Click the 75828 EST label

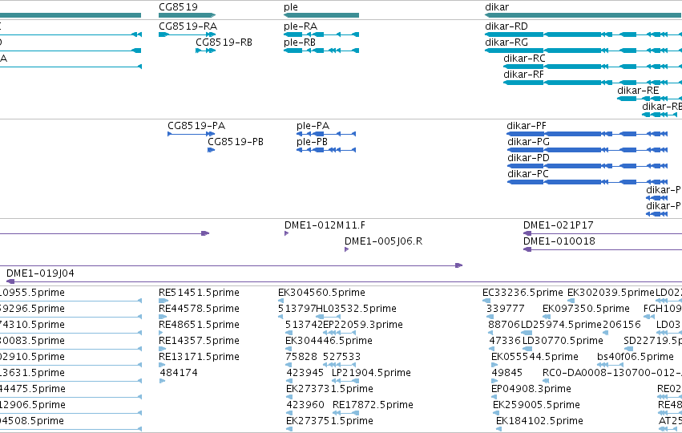tap(301, 358)
